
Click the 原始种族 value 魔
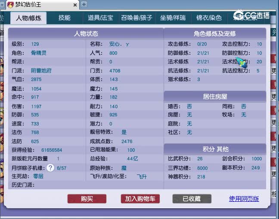point(124,168)
